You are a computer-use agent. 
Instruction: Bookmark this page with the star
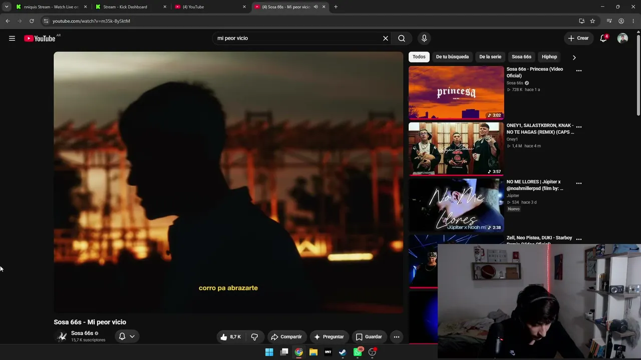pyautogui.click(x=592, y=21)
